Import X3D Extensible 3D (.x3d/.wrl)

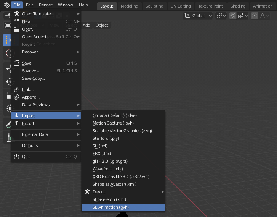coord(123,177)
